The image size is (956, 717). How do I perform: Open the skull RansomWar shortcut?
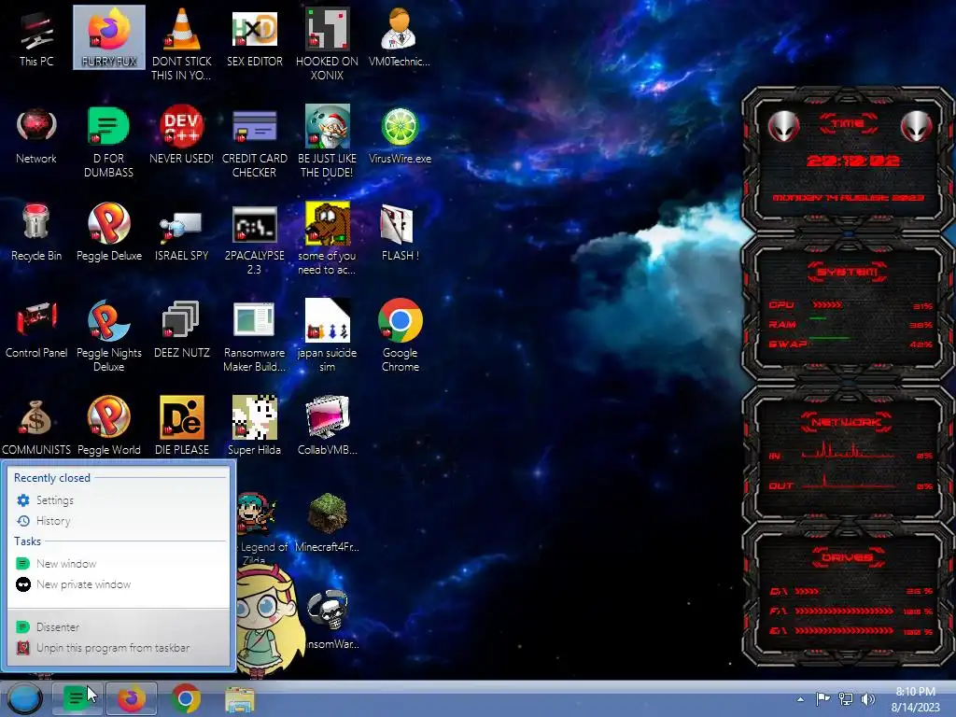(x=330, y=620)
